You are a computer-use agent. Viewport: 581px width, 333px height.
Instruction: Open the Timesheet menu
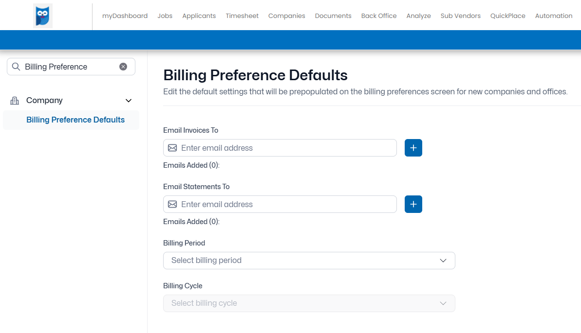[x=242, y=16]
